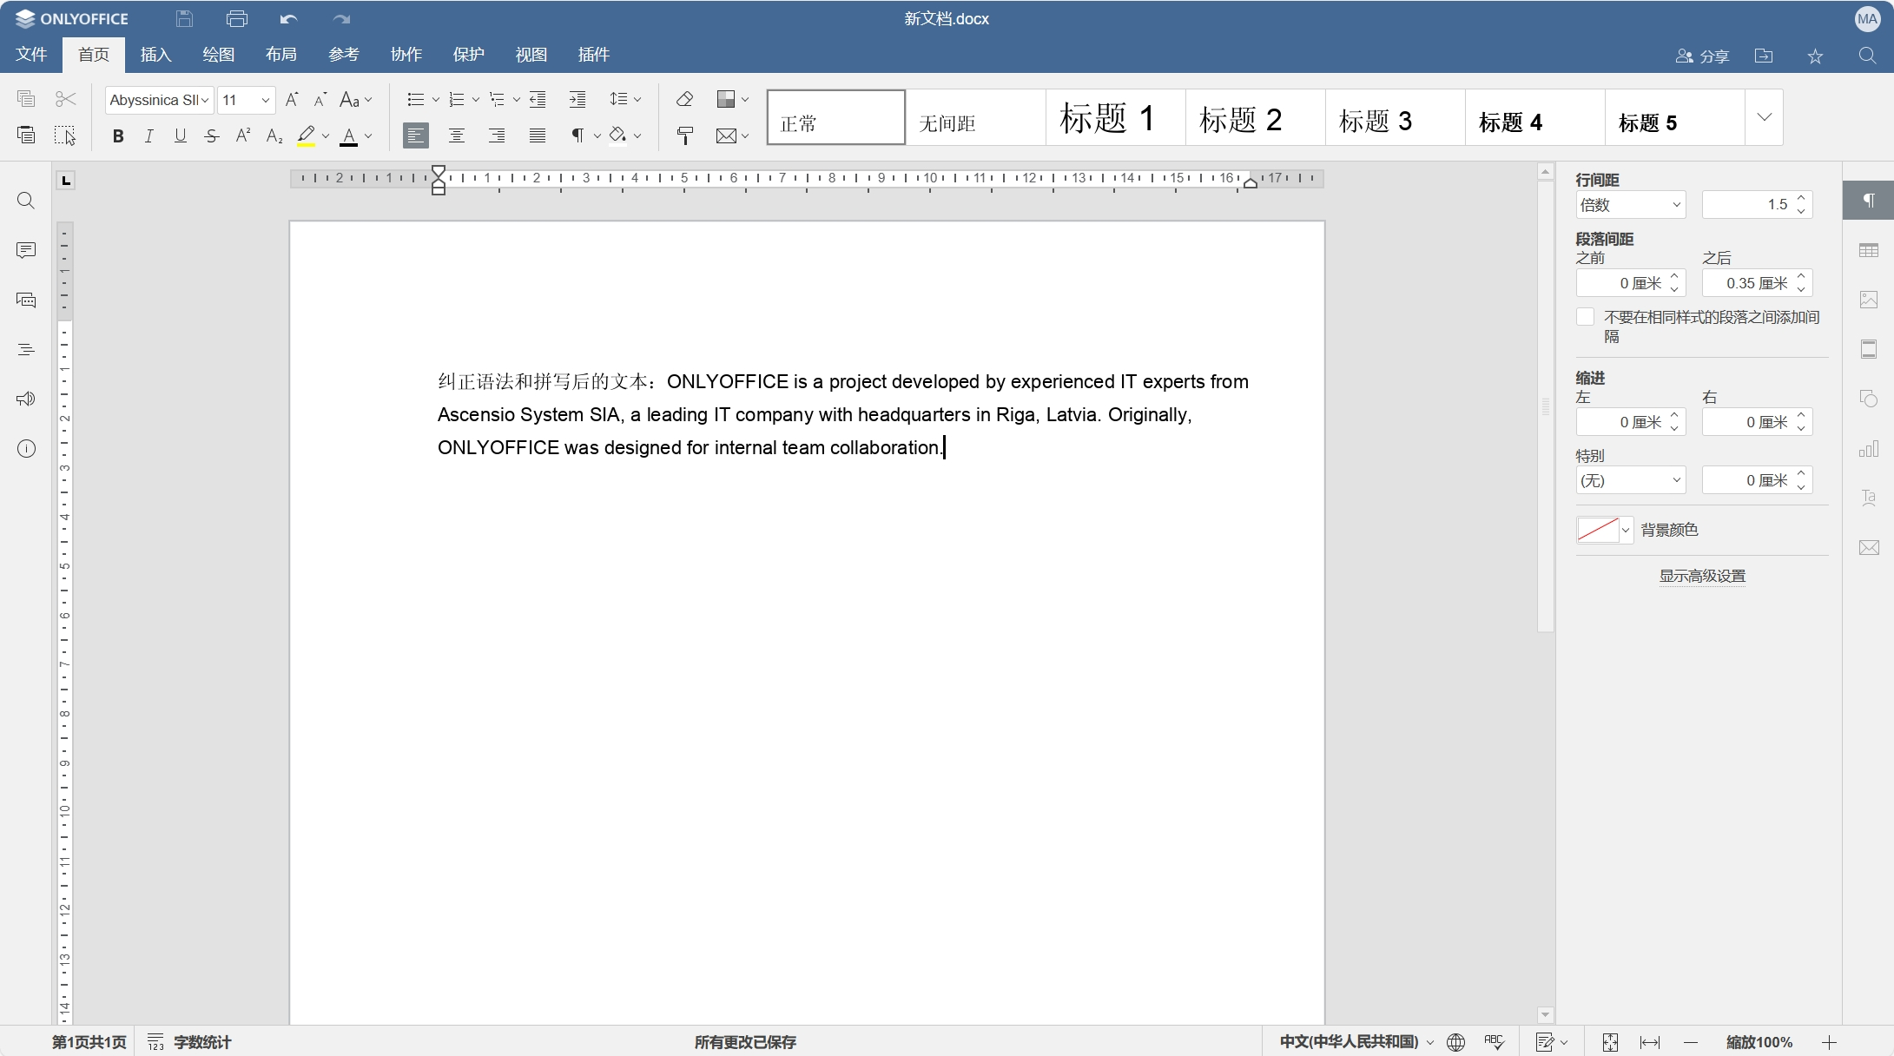Open the 文件 menu
This screenshot has height=1056, width=1894.
pos(31,54)
